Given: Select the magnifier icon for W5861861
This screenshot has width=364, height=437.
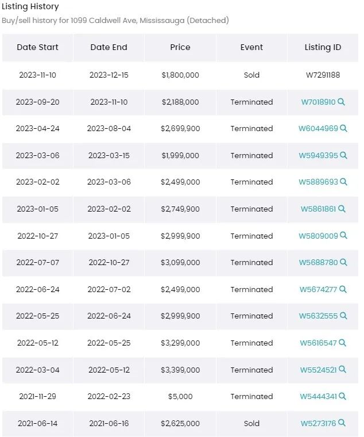Looking at the screenshot, I should coord(342,209).
